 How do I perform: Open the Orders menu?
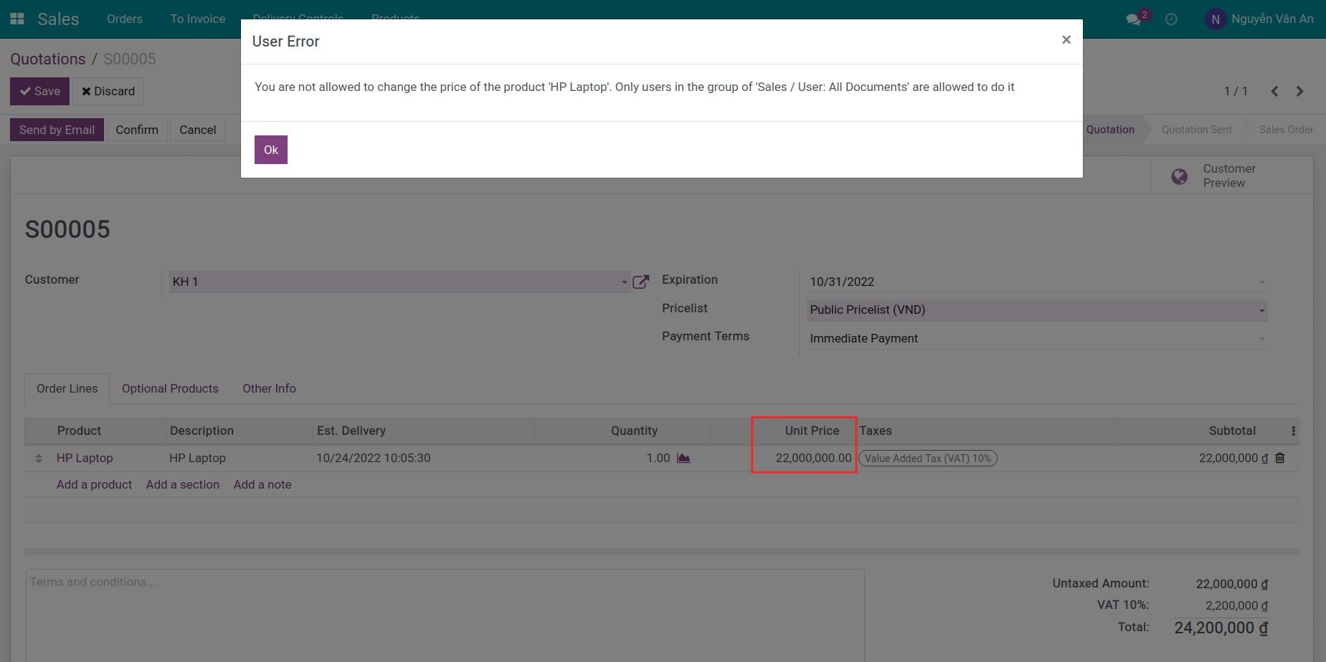pyautogui.click(x=124, y=18)
